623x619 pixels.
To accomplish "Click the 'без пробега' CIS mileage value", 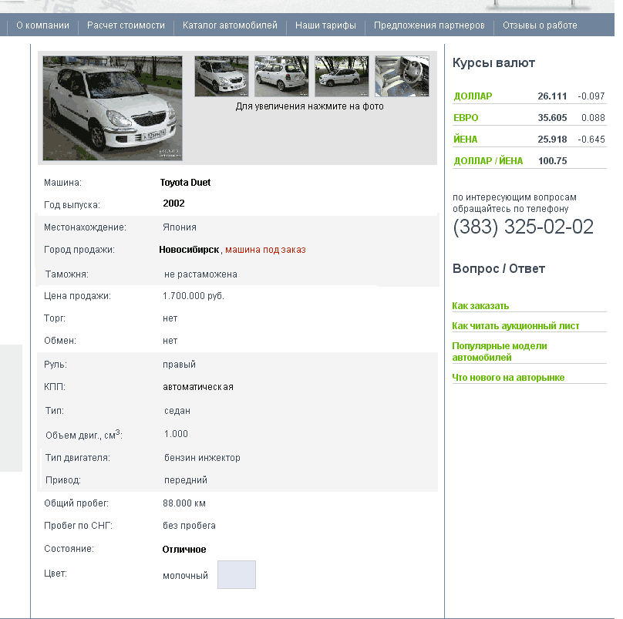I will pyautogui.click(x=189, y=526).
